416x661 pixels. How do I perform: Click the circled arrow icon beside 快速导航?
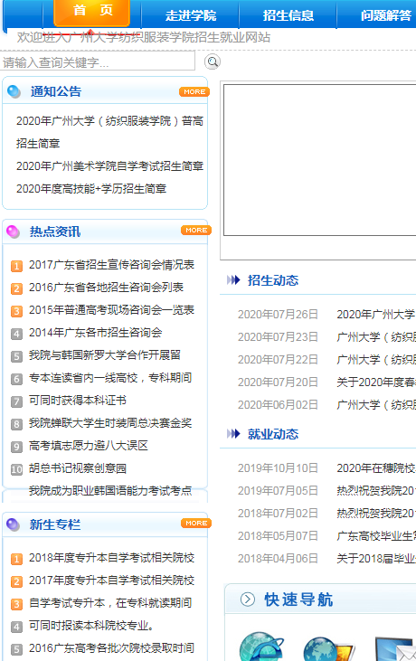click(x=248, y=599)
